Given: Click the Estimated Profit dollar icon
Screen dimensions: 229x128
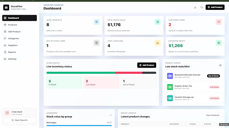Looking at the screenshot, I should pyautogui.click(x=219, y=43).
